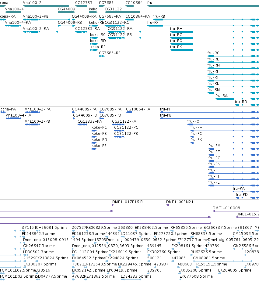Click the koko-PC protein
This screenshot has width=259, height=281.
(x=94, y=131)
